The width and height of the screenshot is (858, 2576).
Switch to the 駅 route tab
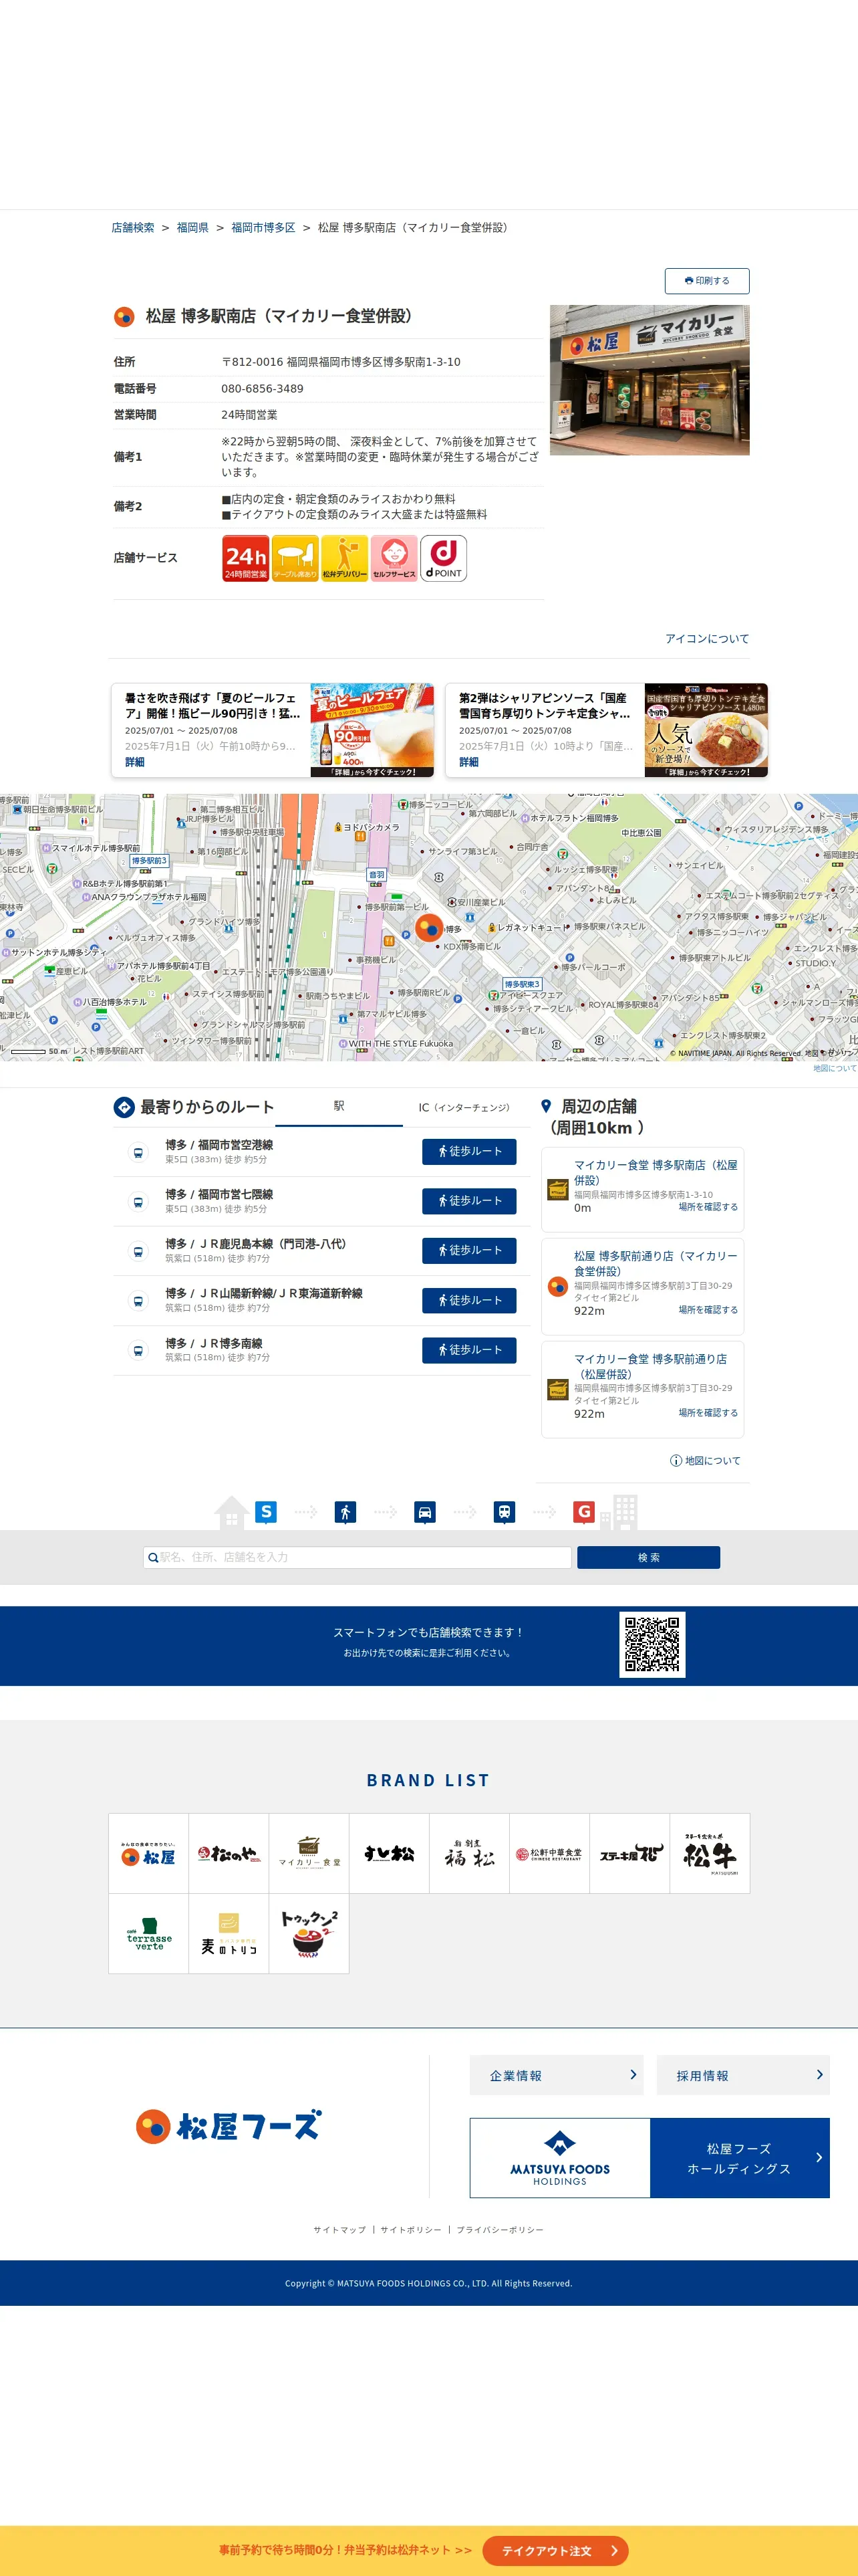click(339, 1106)
